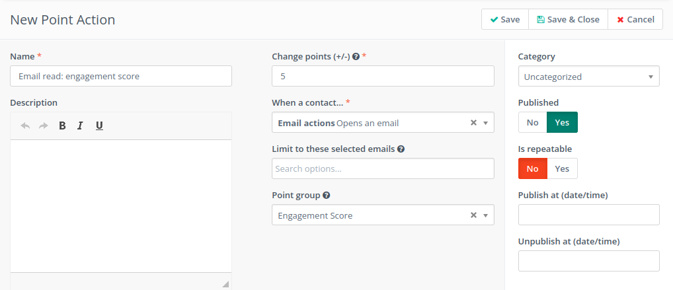Clear the Engagement Score point group selection
This screenshot has height=290, width=673.
473,215
